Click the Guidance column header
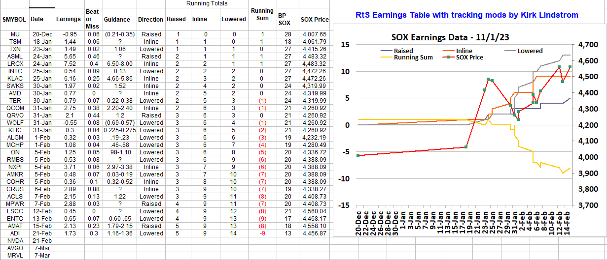Screen dimensions: 607x260 tap(117, 20)
